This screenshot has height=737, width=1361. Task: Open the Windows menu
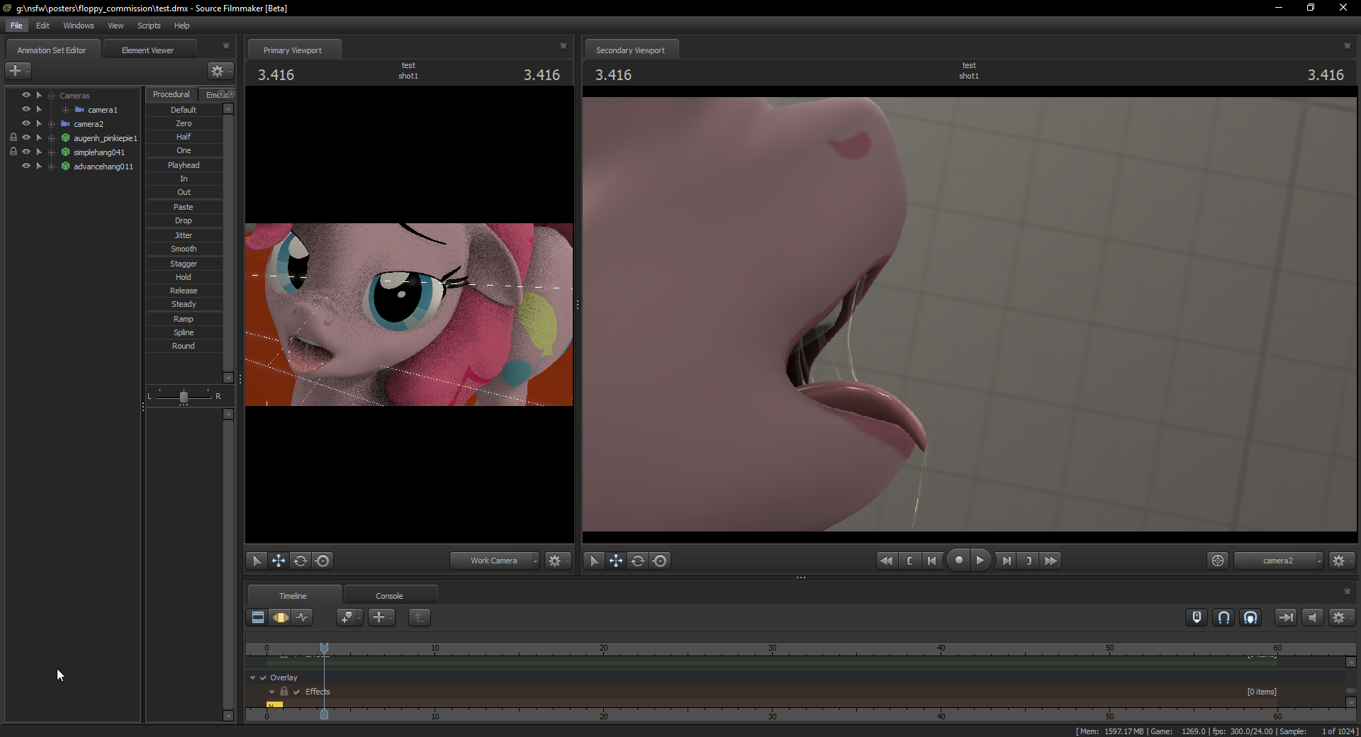tap(79, 26)
